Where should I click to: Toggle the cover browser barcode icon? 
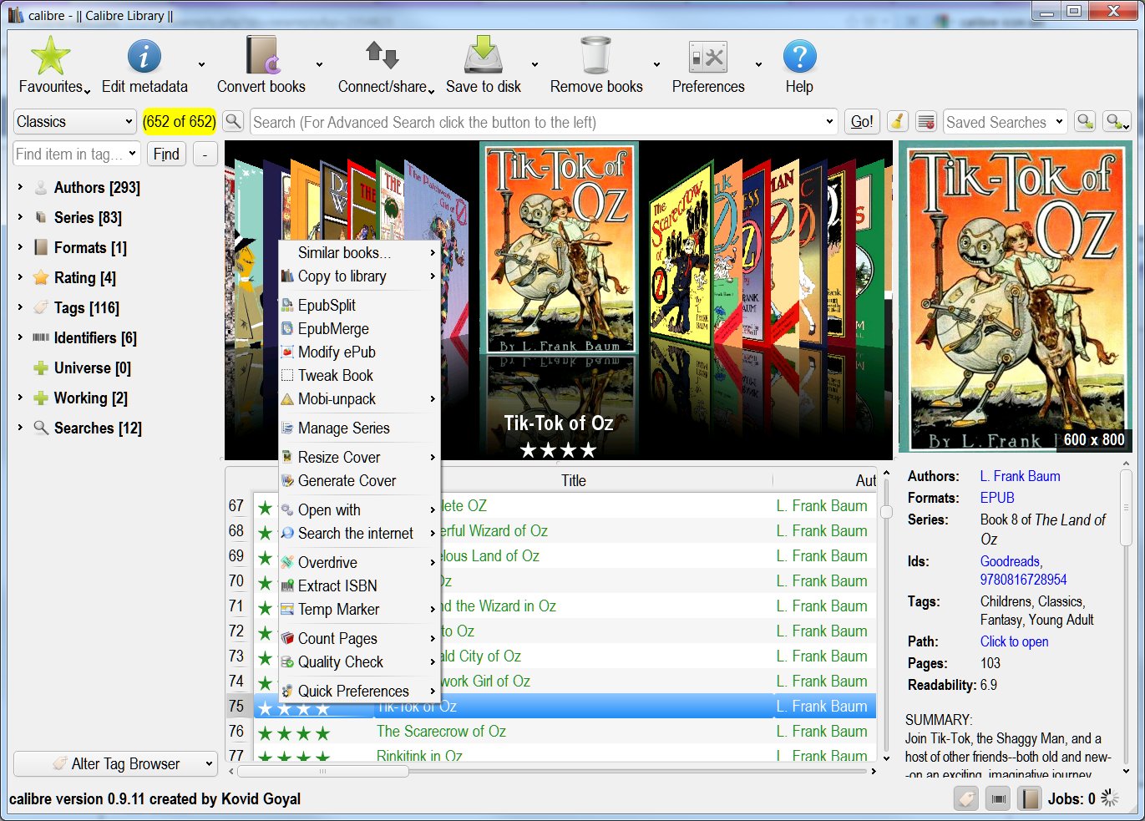point(998,799)
